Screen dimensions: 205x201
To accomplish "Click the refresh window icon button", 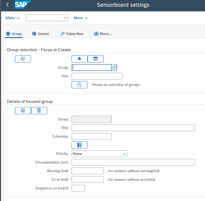I will pos(96,59).
